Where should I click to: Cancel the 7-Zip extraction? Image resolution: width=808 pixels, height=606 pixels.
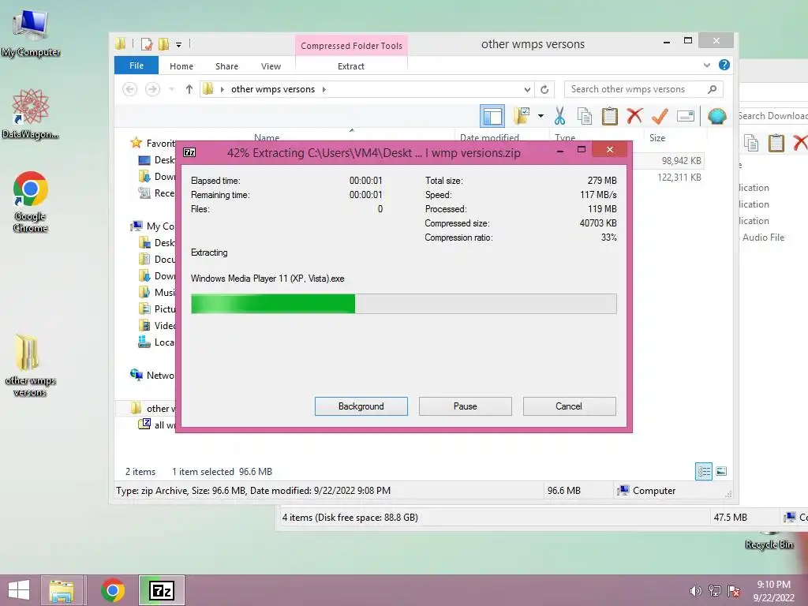(569, 406)
